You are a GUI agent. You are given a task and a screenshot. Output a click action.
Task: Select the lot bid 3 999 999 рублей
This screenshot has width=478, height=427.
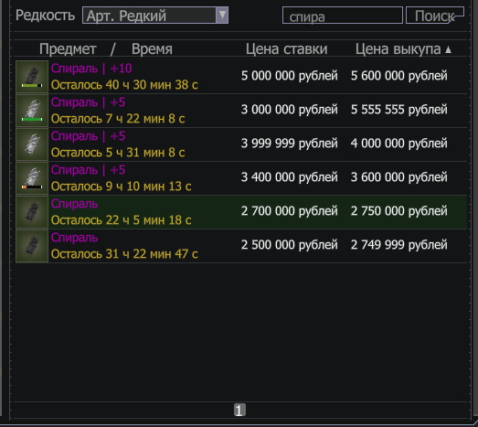(241, 144)
